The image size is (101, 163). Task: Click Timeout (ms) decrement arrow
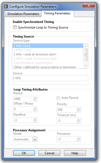coord(78,122)
